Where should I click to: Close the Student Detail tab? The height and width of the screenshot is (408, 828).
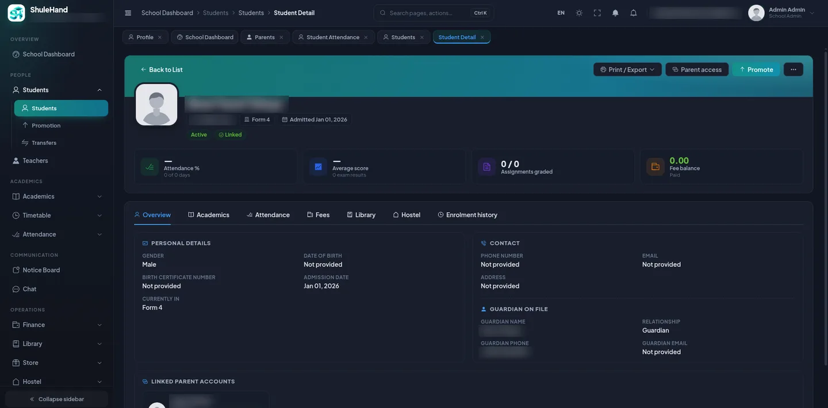click(x=482, y=37)
